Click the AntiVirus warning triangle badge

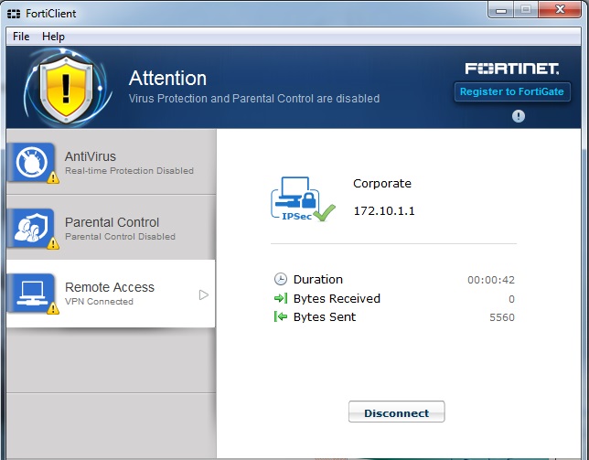tap(53, 177)
